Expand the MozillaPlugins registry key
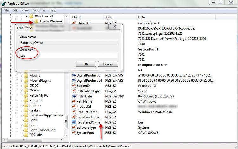The image size is (238, 149). click(x=21, y=81)
